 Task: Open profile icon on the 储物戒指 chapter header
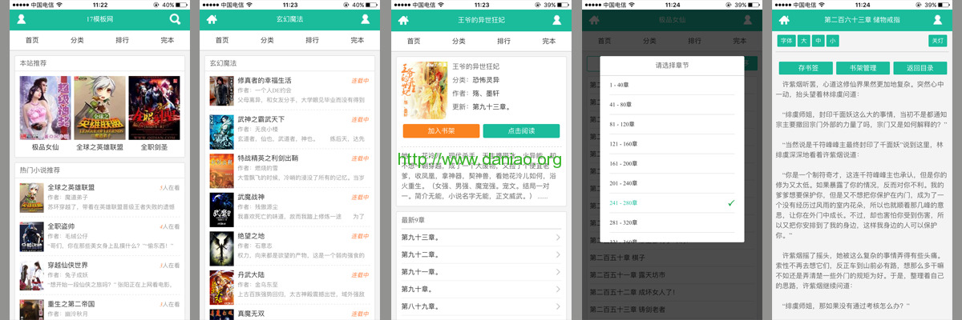(938, 19)
